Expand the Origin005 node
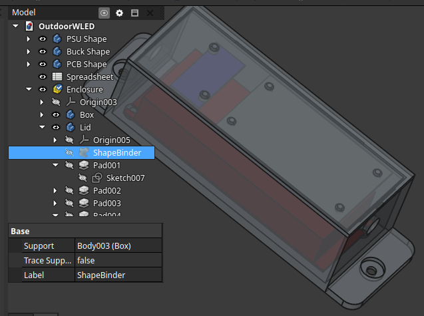Screen dimensions: 424x316 (55, 140)
